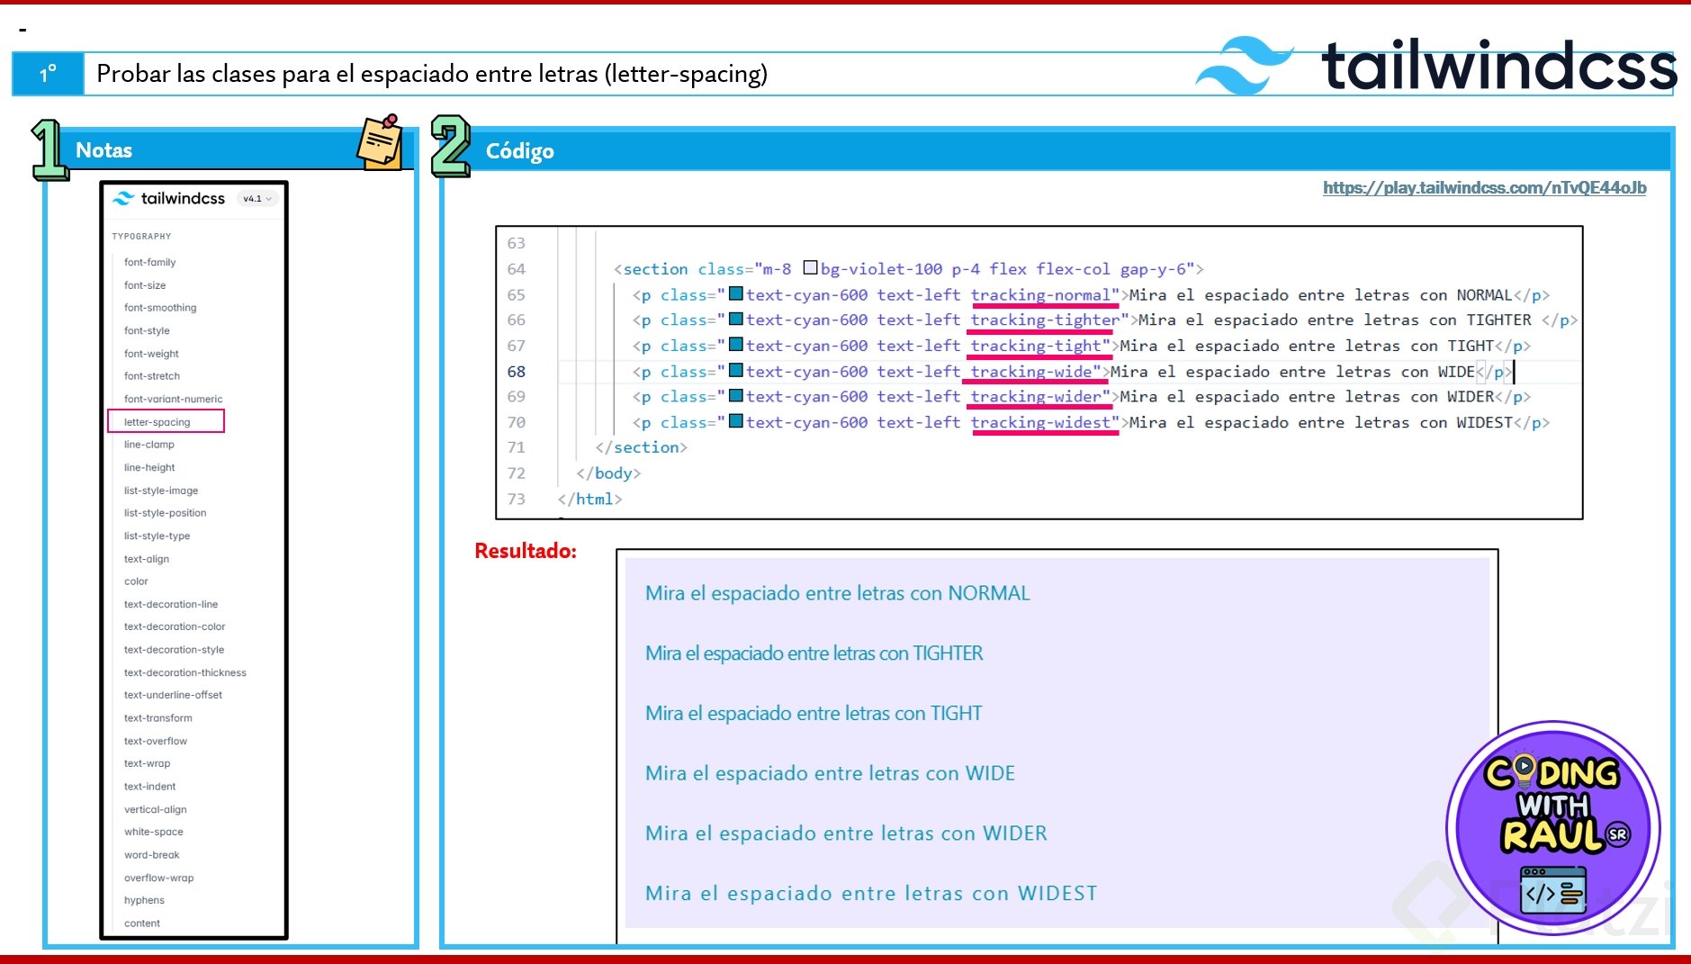The width and height of the screenshot is (1691, 964).
Task: Open the line-height sidebar entry
Action: coord(149,467)
